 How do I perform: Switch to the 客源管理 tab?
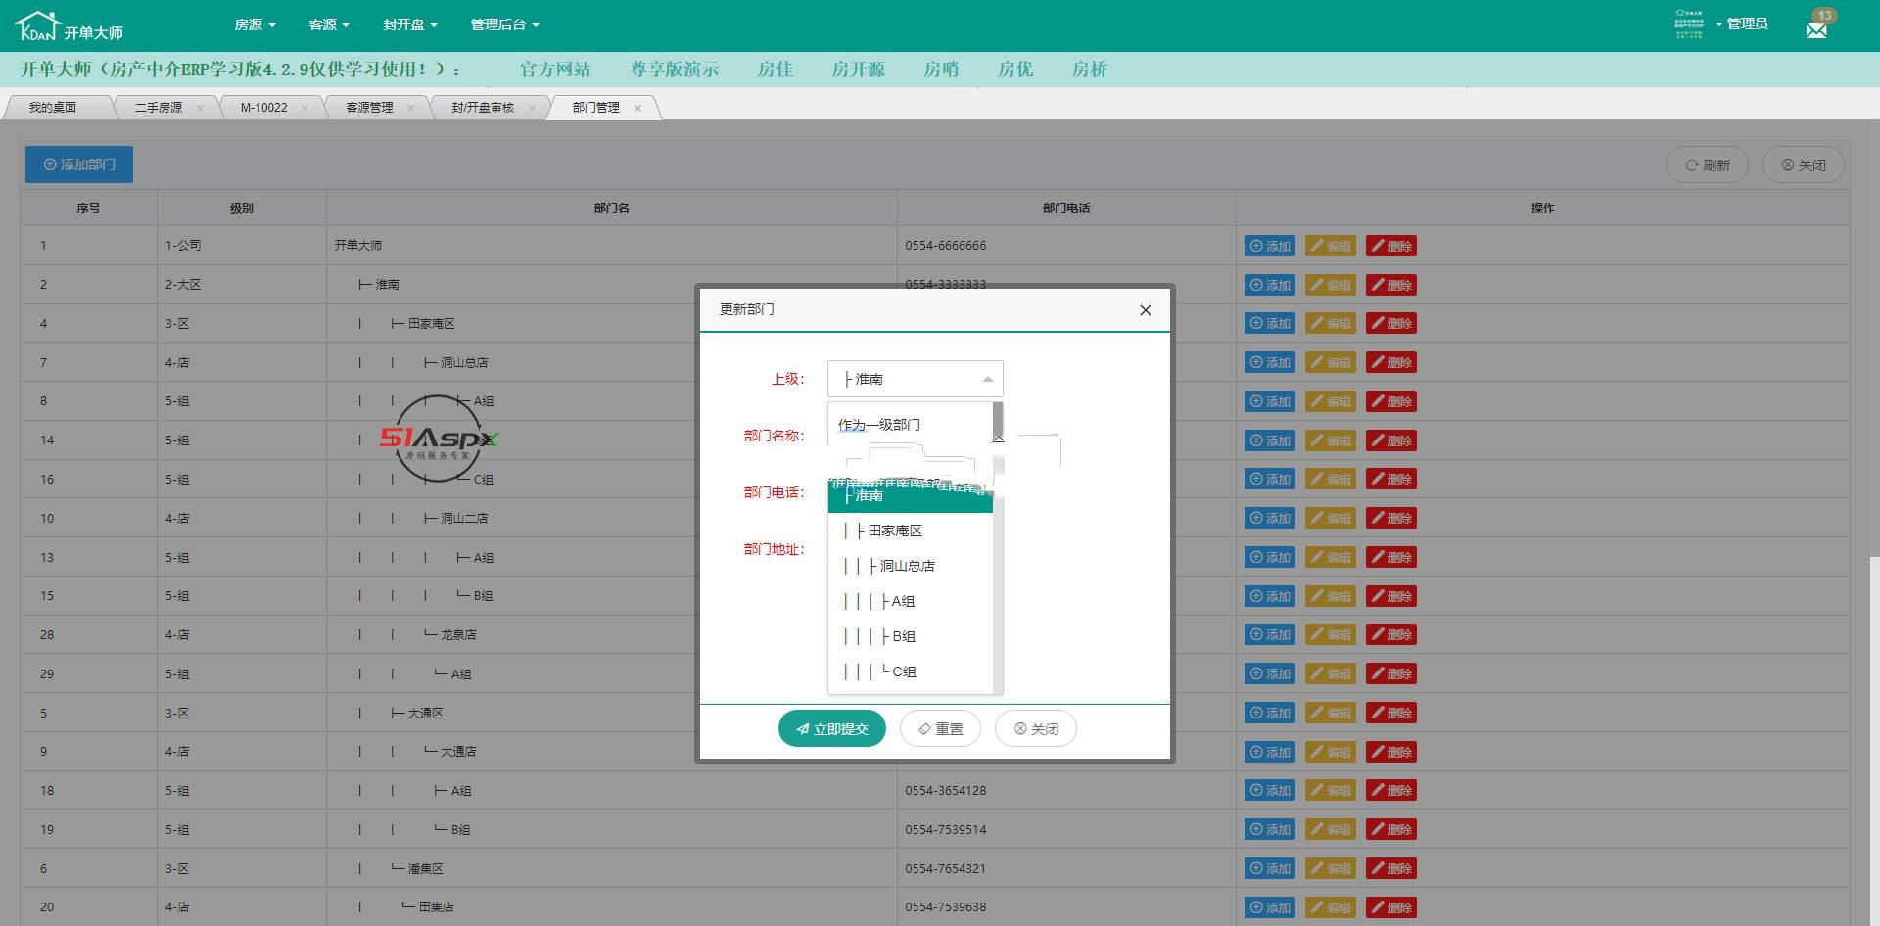point(369,108)
